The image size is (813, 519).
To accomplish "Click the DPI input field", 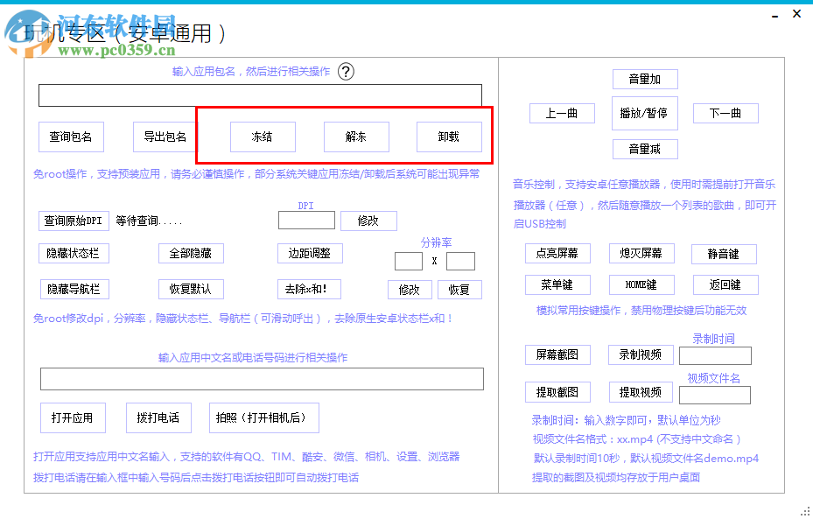I will (306, 221).
